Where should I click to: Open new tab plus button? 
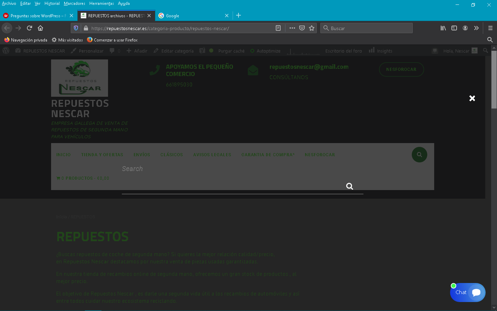click(238, 15)
